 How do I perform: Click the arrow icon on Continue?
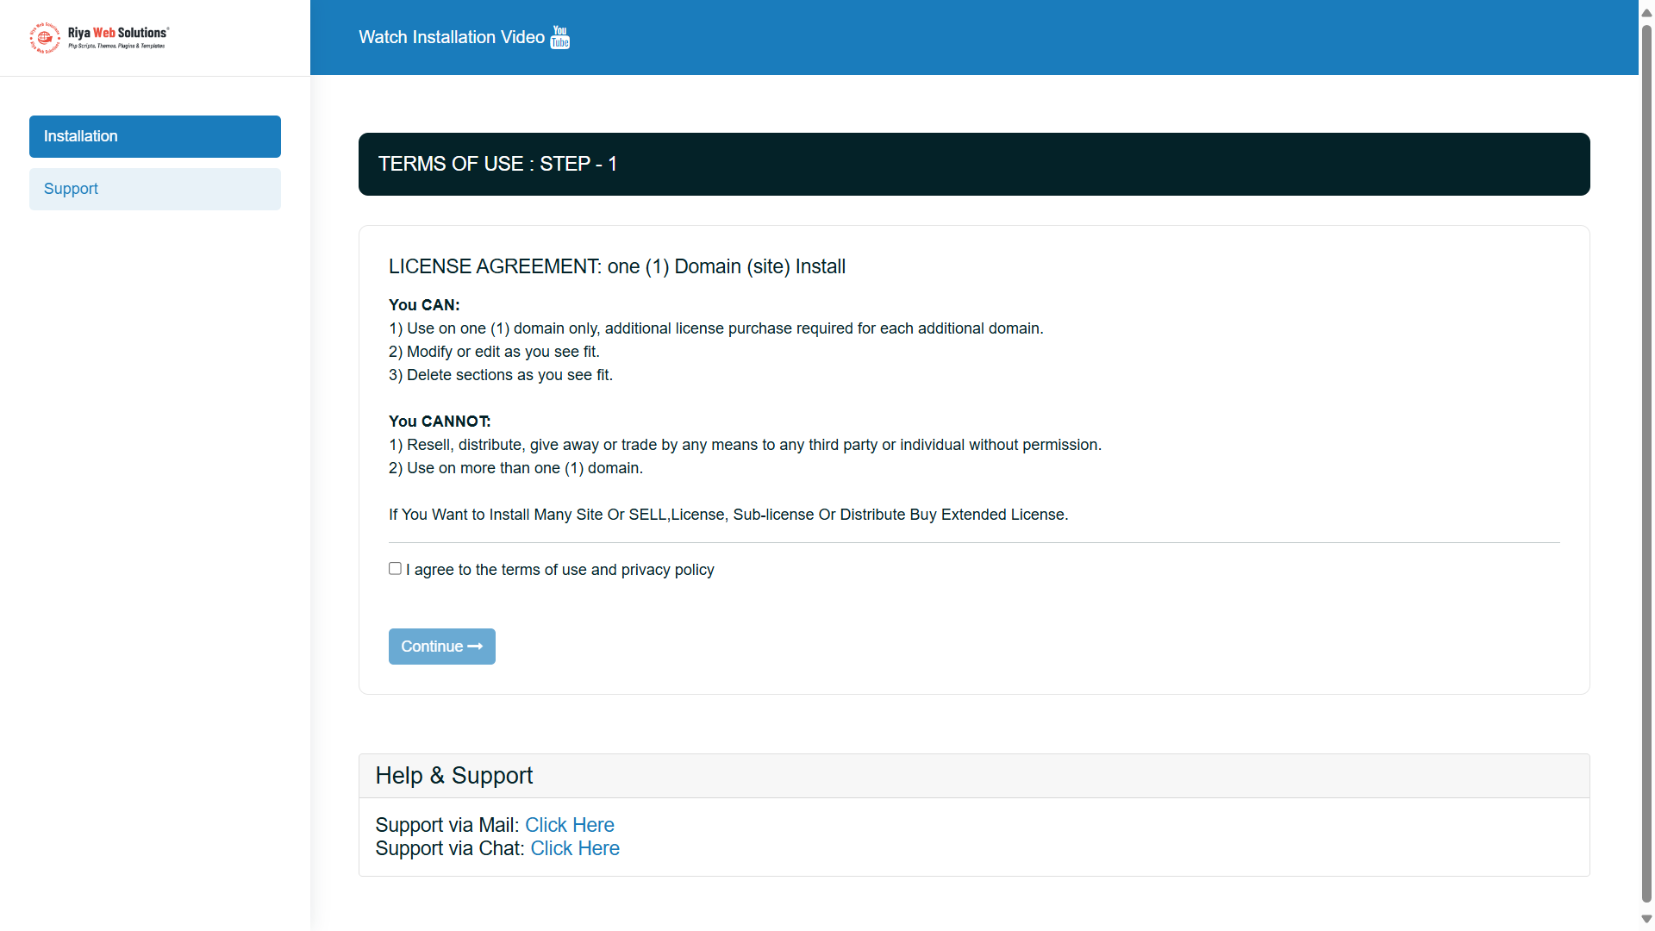[475, 647]
